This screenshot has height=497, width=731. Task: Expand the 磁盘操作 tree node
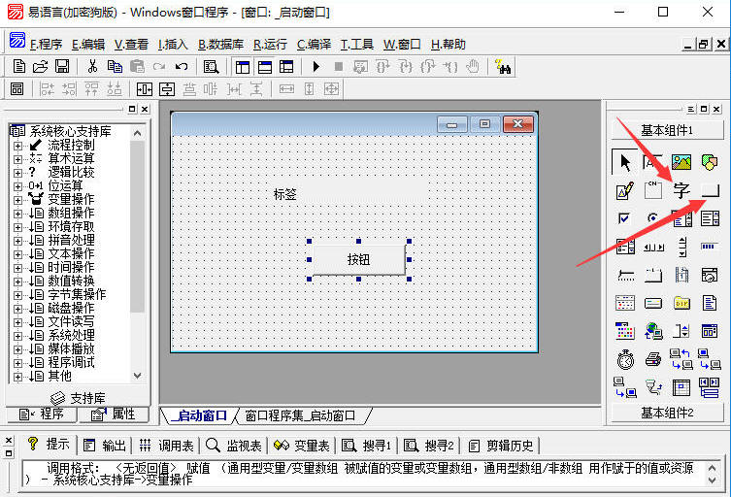(x=17, y=308)
